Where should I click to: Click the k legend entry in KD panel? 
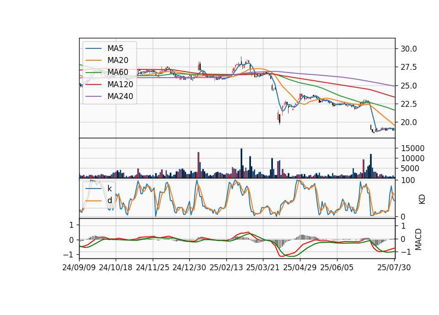109,189
